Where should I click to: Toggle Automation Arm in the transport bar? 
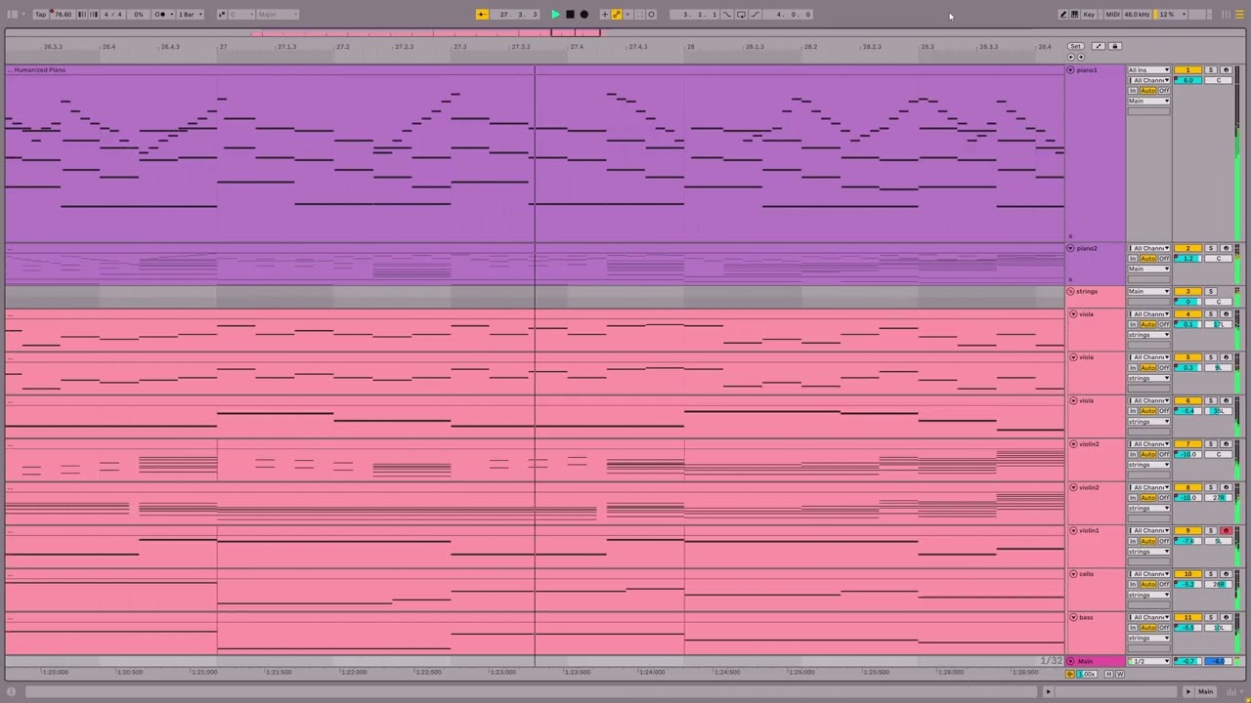[617, 14]
